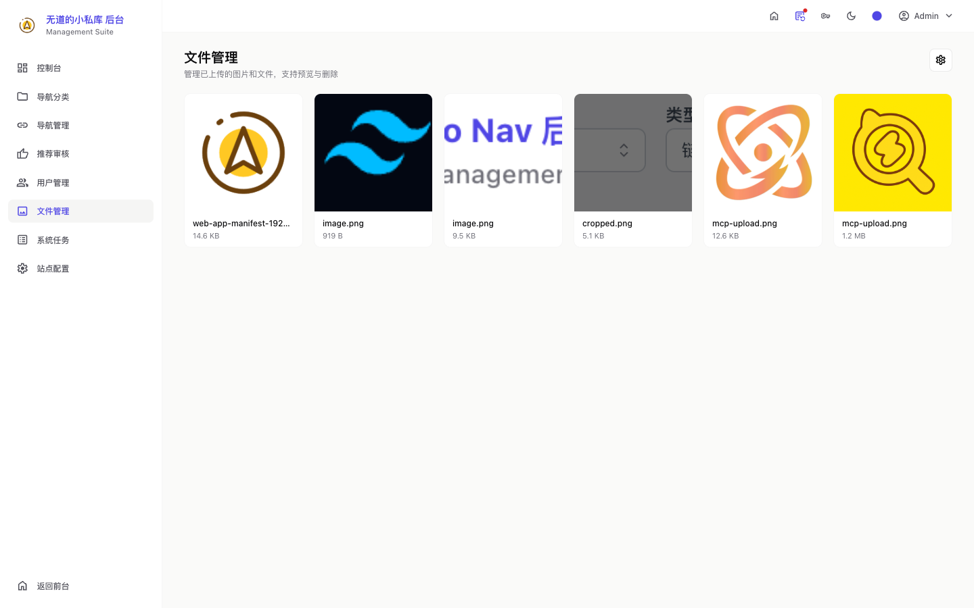Go to 控制台 menu item
This screenshot has height=608, width=974.
(x=80, y=68)
